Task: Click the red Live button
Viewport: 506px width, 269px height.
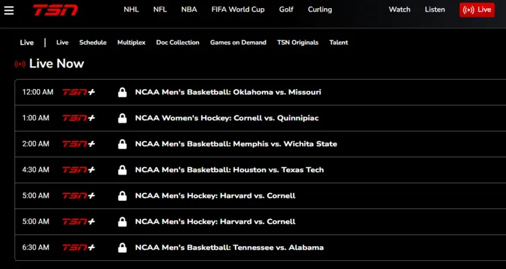Action: point(477,10)
